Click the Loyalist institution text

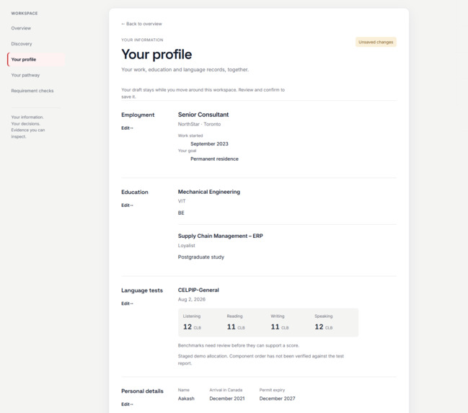187,246
